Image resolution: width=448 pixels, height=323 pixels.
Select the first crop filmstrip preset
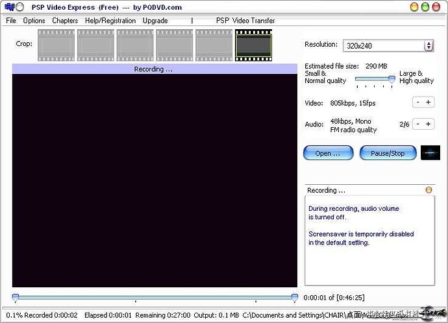[56, 45]
